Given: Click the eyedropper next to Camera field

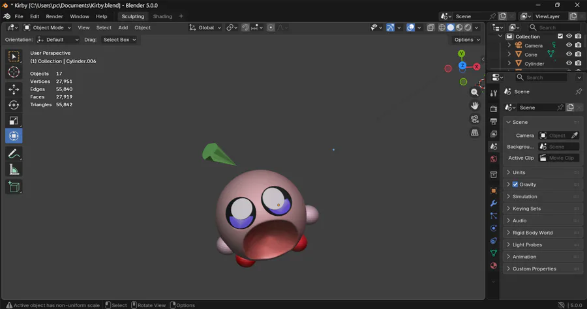Looking at the screenshot, I should [x=575, y=136].
